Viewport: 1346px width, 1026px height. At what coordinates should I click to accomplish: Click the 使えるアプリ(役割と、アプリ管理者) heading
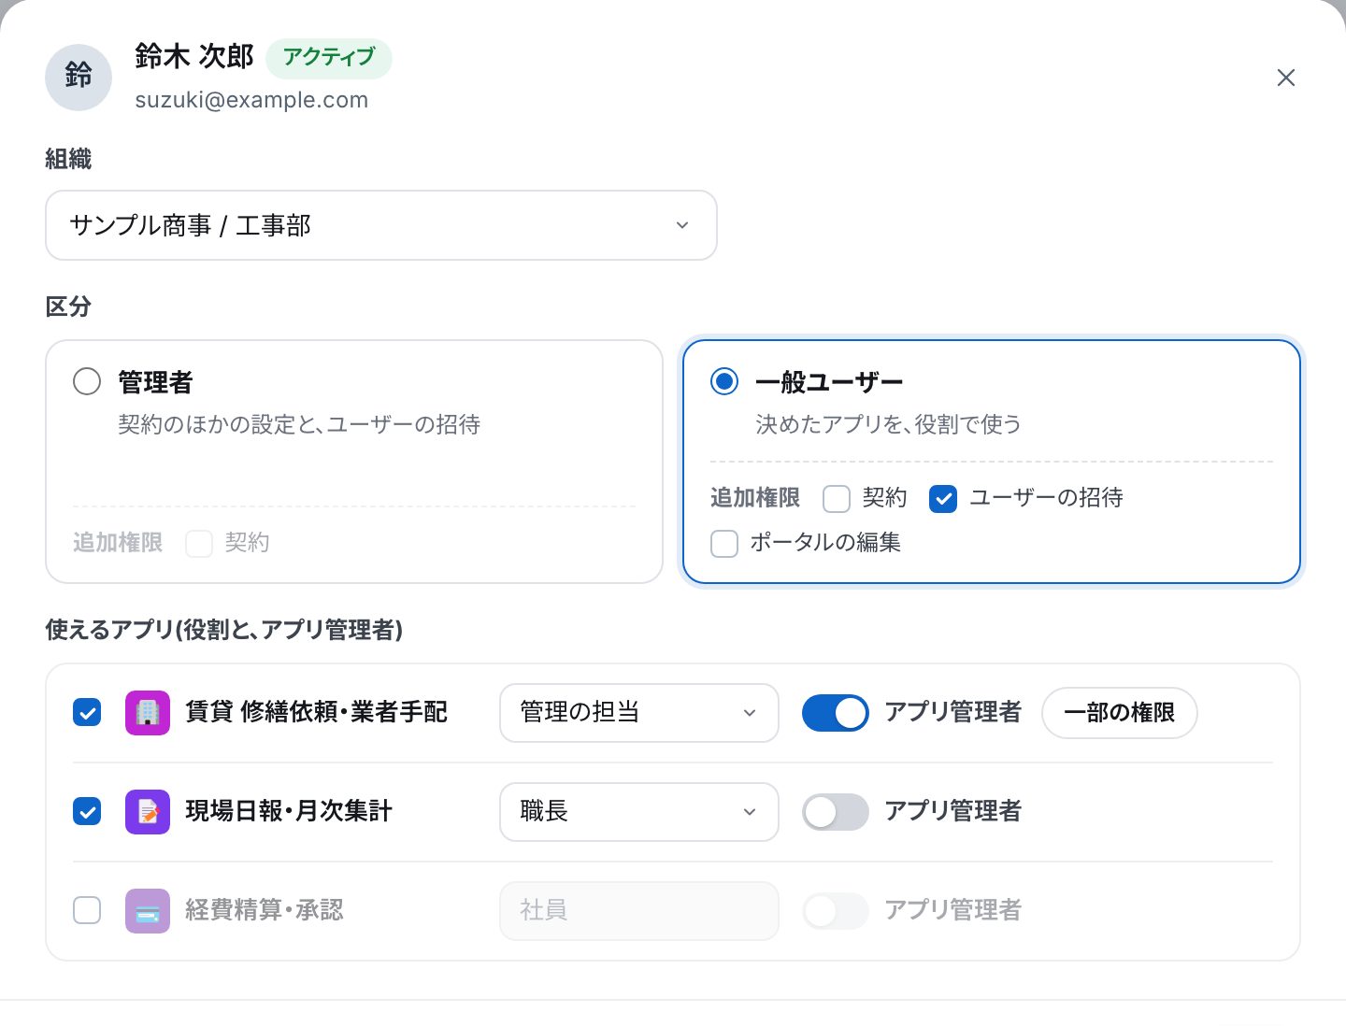pos(224,630)
